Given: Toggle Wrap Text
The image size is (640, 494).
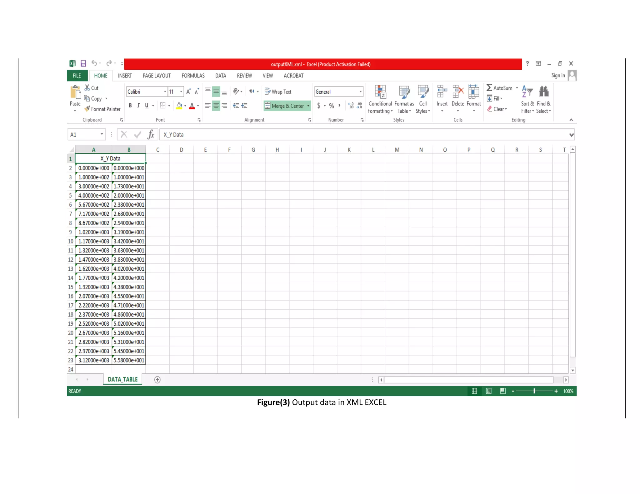Looking at the screenshot, I should click(278, 91).
